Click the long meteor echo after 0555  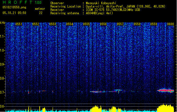click(98, 92)
